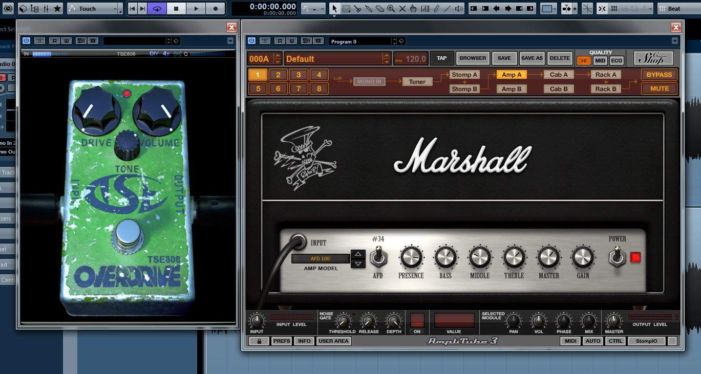
Task: Click the BROWSER button
Action: pyautogui.click(x=473, y=58)
